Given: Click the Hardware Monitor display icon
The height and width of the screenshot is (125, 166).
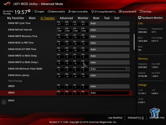Looking at the screenshot, I should tap(139, 18).
